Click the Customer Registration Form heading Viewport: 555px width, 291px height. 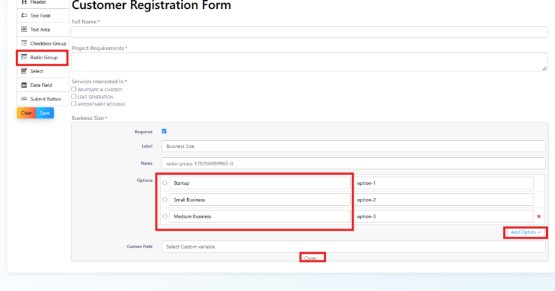pos(151,5)
